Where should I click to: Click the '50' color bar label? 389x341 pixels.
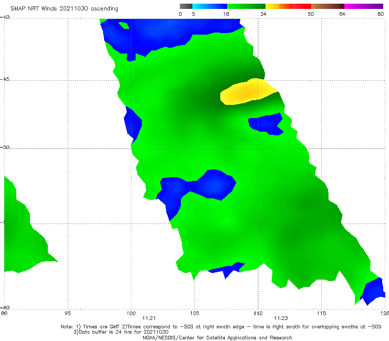click(311, 14)
